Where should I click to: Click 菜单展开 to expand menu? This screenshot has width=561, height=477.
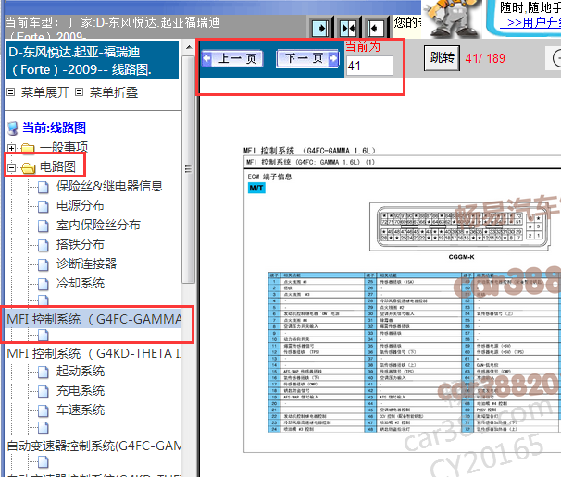(44, 92)
